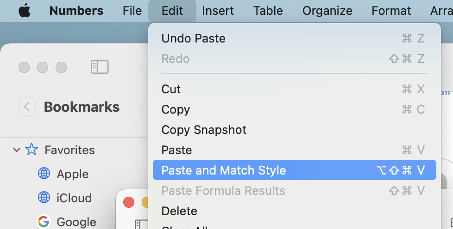Open the Table menu

click(x=268, y=11)
